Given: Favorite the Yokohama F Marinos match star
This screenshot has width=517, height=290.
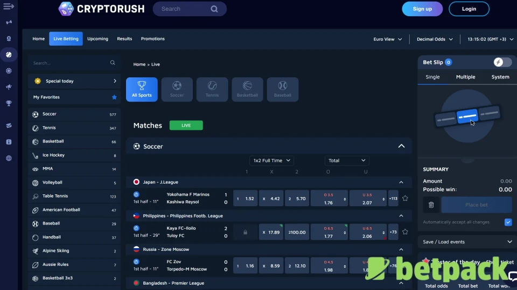Looking at the screenshot, I should [405, 198].
